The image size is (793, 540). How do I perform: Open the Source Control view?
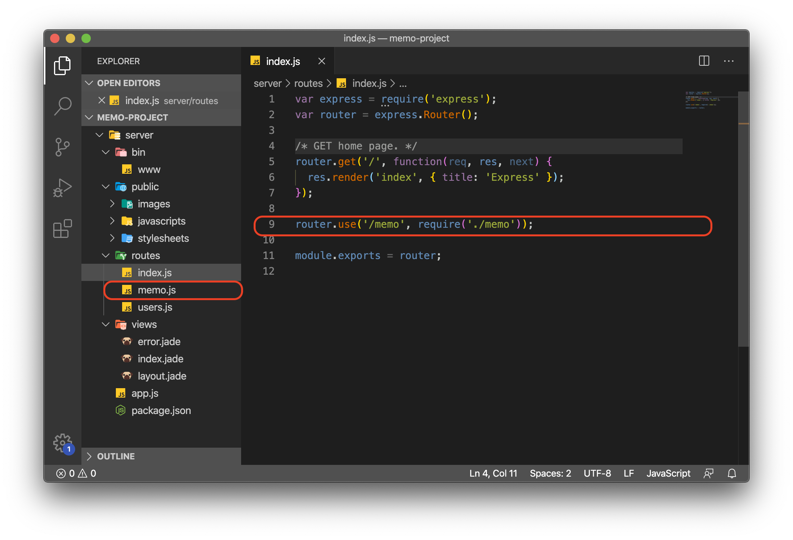coord(63,147)
